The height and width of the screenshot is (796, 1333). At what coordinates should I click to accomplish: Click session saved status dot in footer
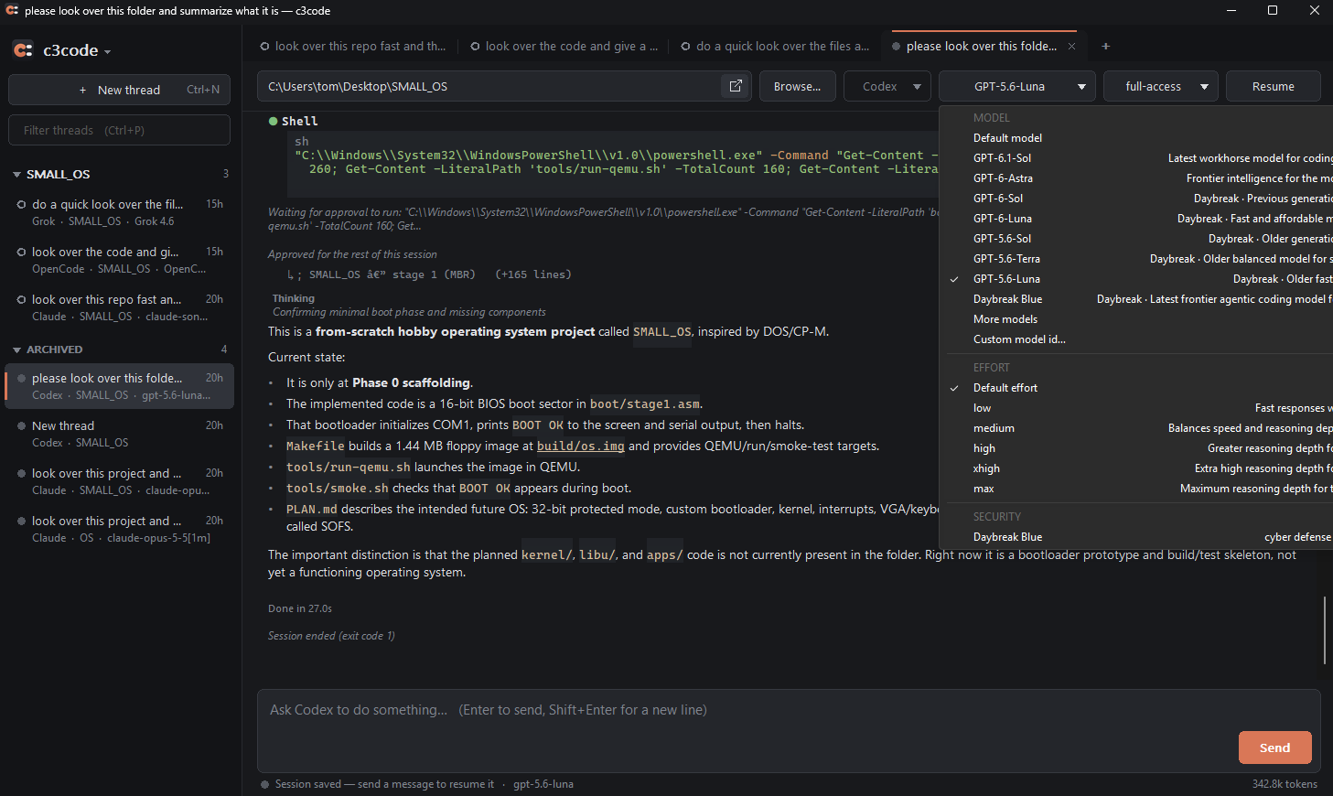(x=264, y=784)
